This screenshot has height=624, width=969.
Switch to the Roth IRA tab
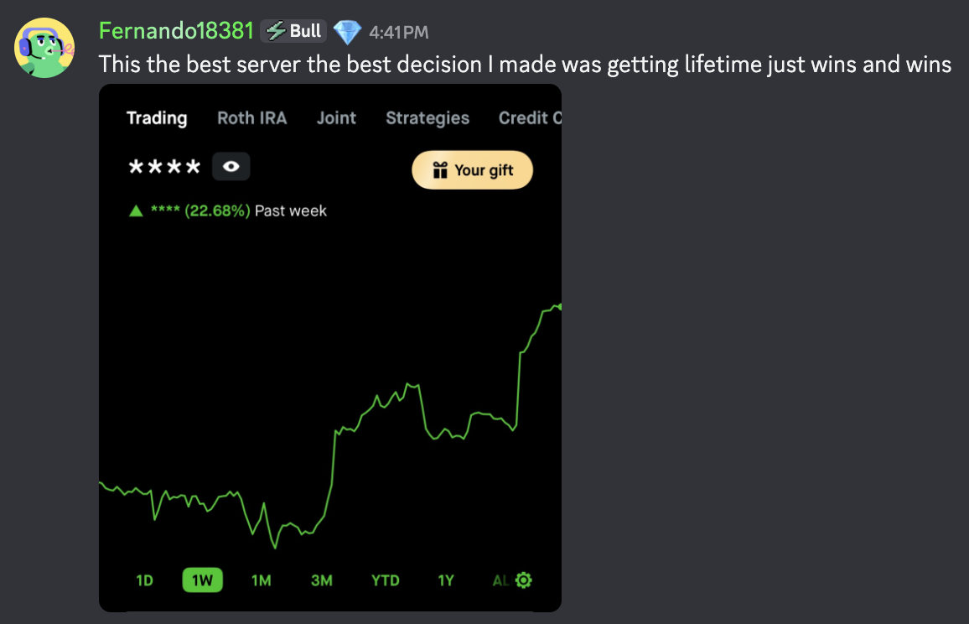pyautogui.click(x=252, y=118)
